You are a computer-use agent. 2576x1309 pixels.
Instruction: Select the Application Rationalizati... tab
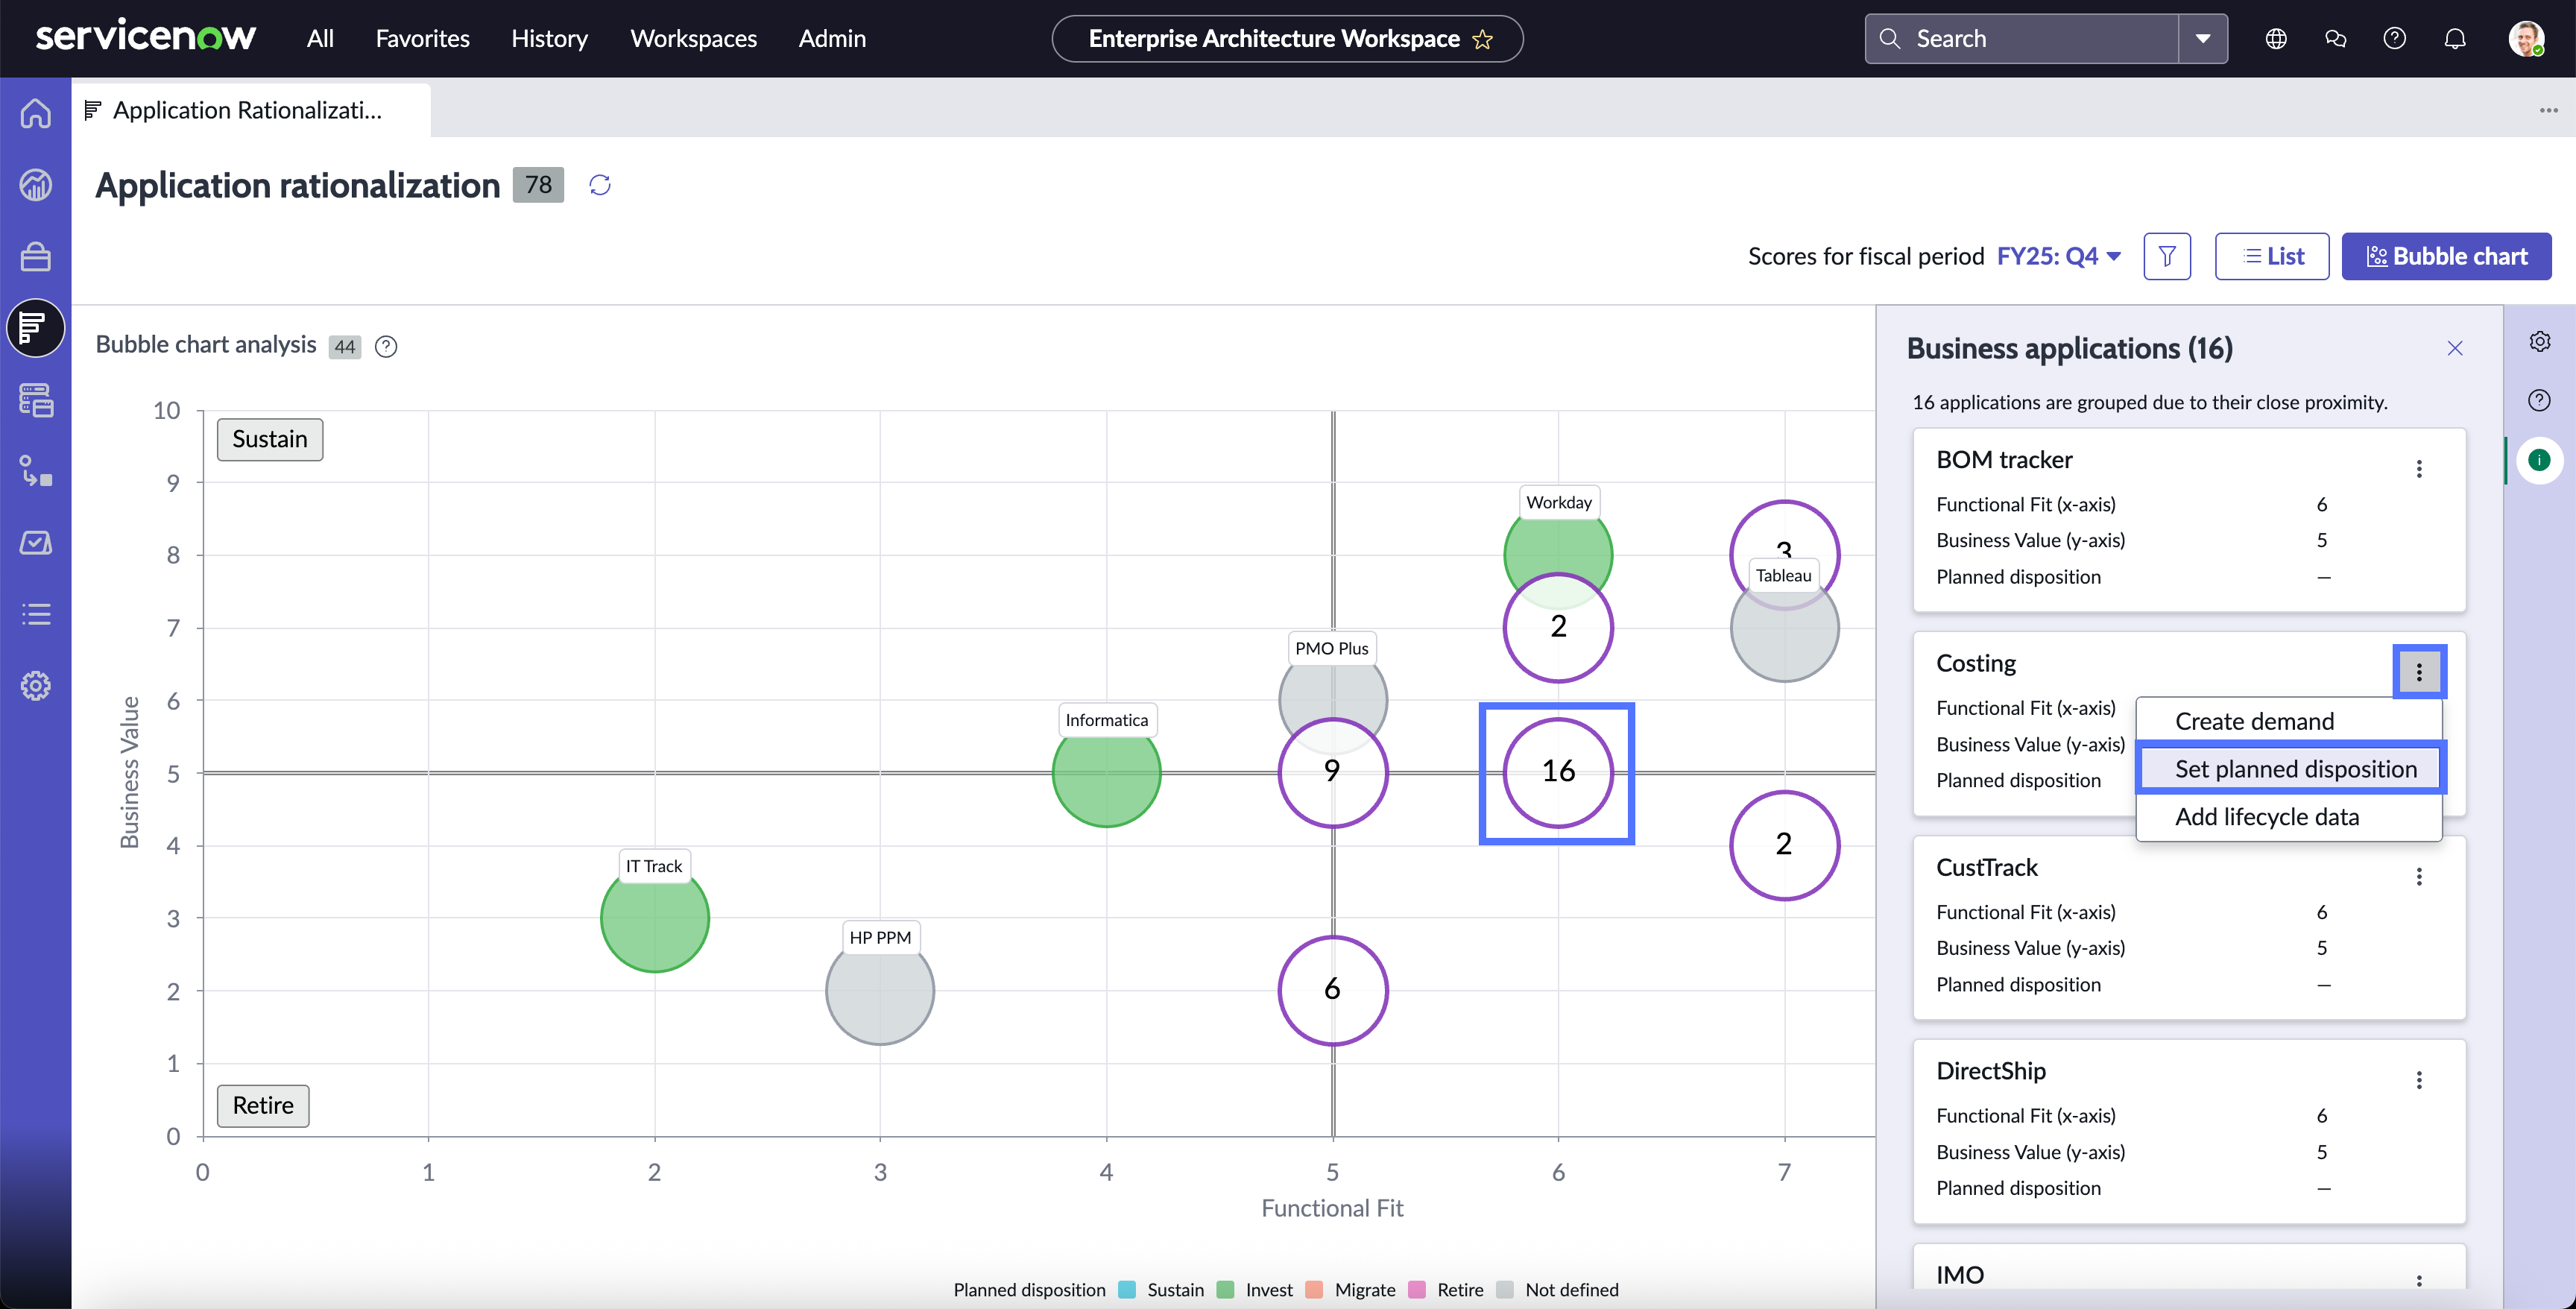[251, 110]
